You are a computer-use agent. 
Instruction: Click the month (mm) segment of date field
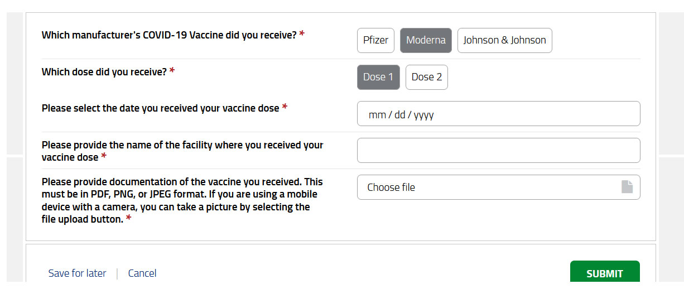point(377,115)
